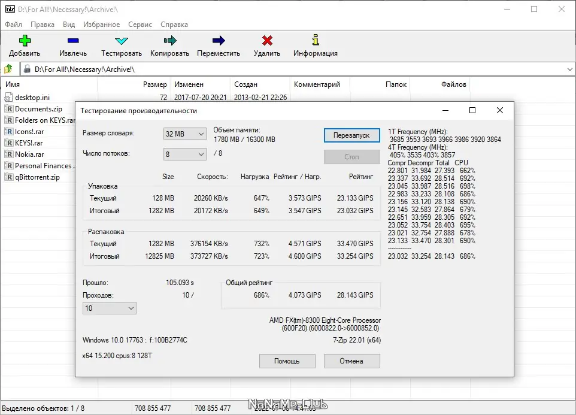Viewport: 576px width, 415px height.
Task: Open the Избранное menu
Action: [101, 24]
